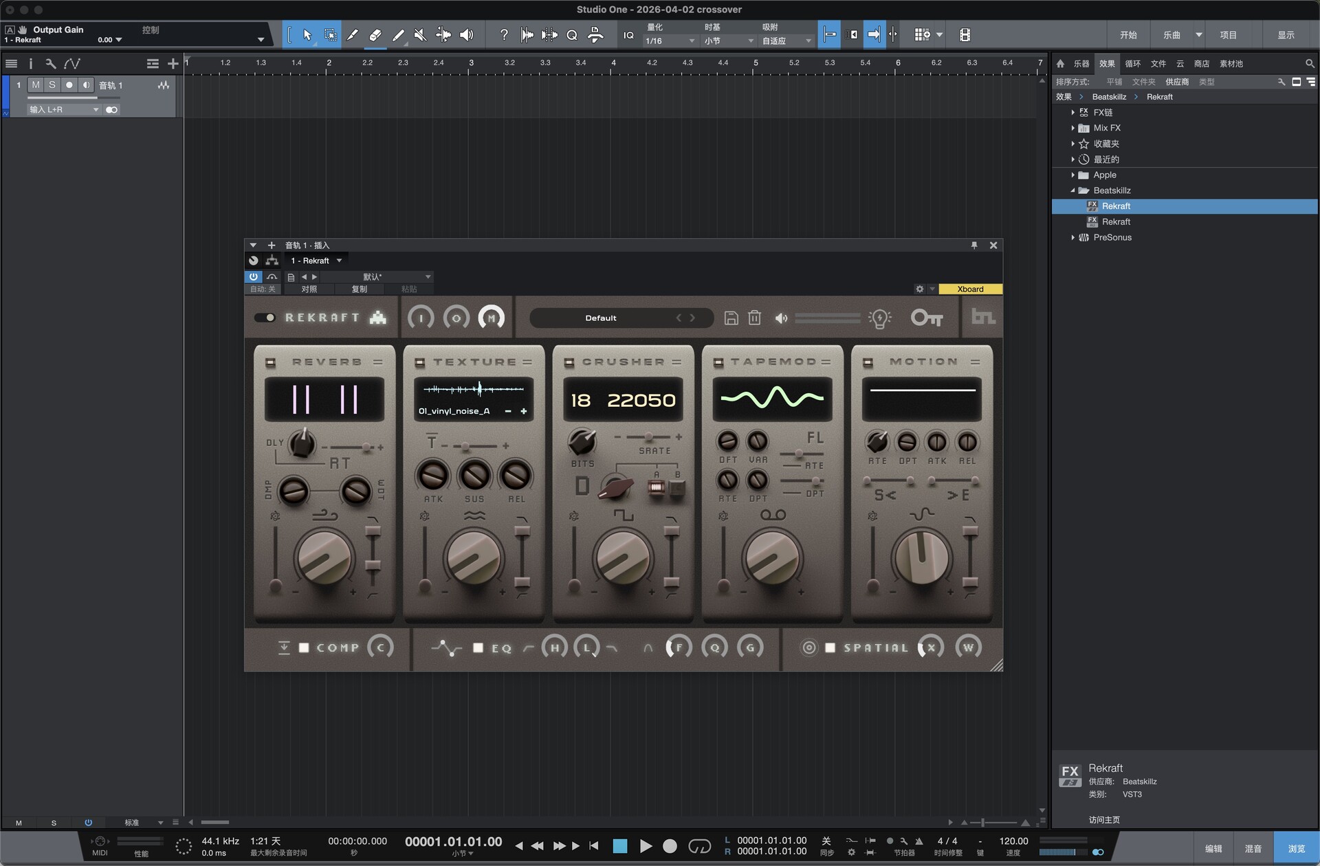
Task: Pin the plugin window
Action: tap(974, 245)
